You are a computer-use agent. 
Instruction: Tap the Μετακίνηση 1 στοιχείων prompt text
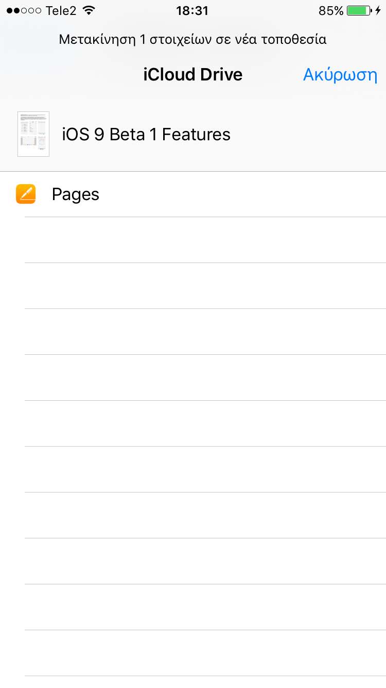pos(192,39)
